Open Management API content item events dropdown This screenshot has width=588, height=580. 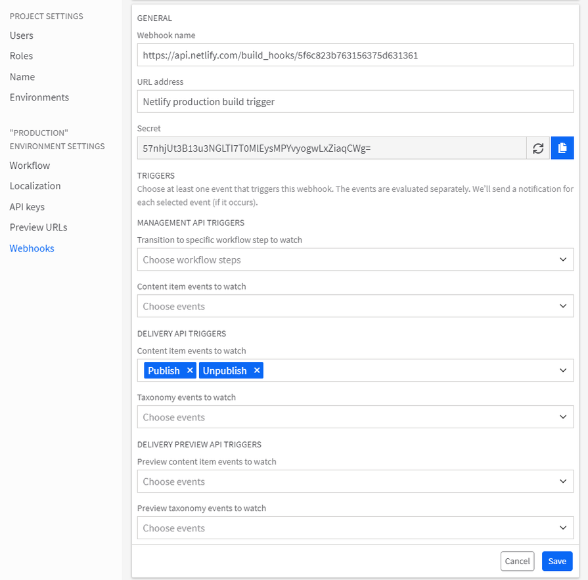[355, 306]
